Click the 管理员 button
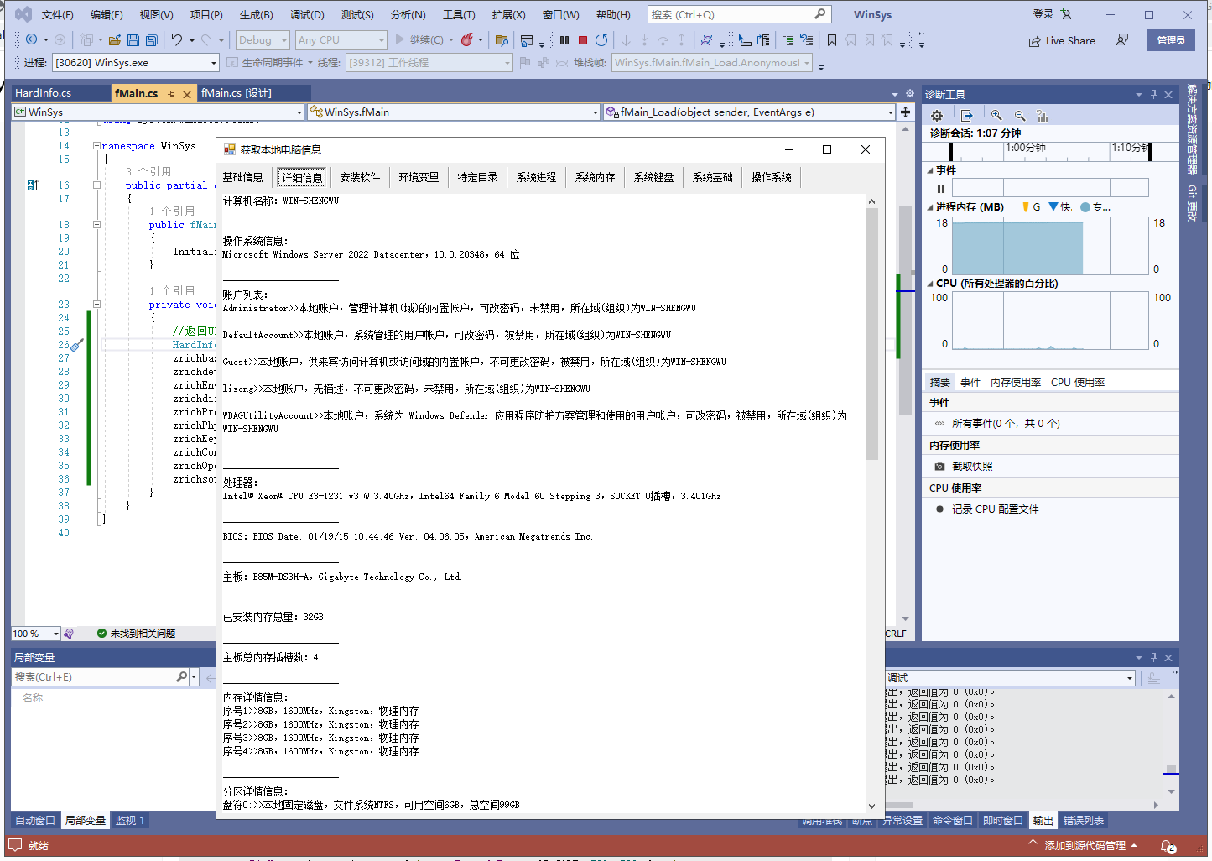The width and height of the screenshot is (1212, 861). point(1171,40)
